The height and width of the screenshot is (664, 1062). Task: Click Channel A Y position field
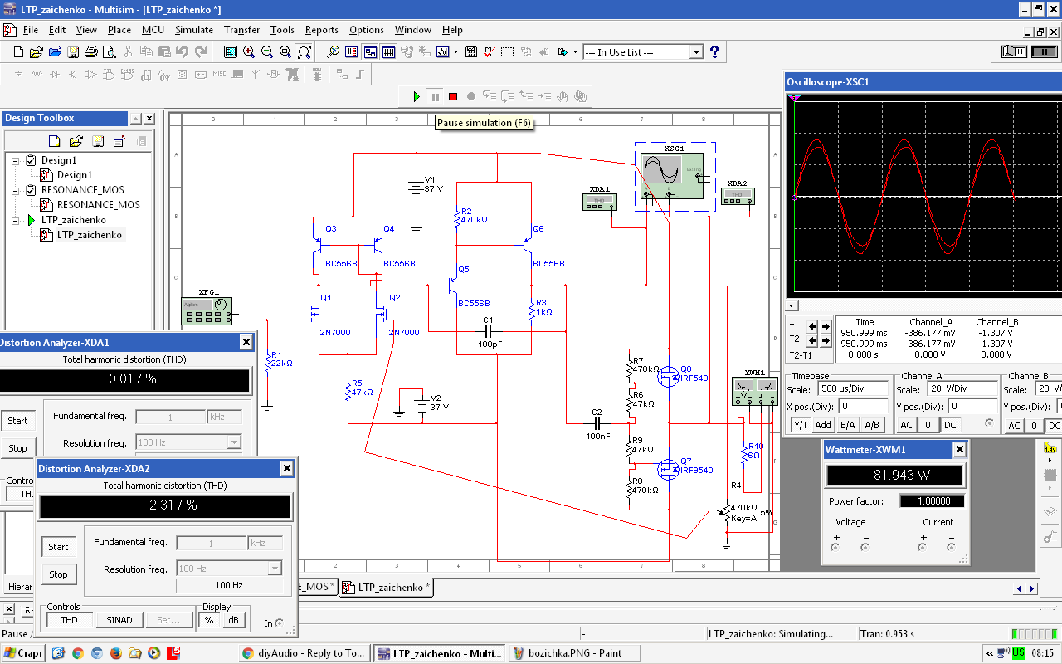click(972, 407)
